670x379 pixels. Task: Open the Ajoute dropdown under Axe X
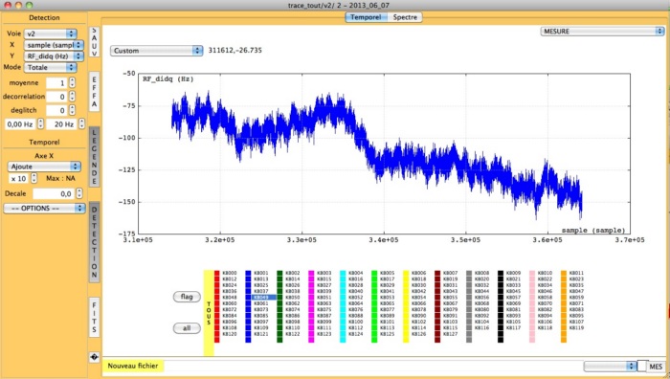pos(44,167)
